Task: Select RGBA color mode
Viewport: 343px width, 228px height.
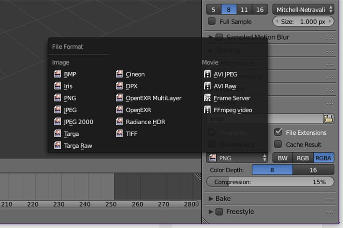Action: click(323, 158)
